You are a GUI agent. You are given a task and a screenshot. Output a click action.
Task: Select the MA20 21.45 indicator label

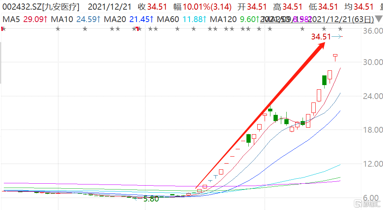(129, 19)
